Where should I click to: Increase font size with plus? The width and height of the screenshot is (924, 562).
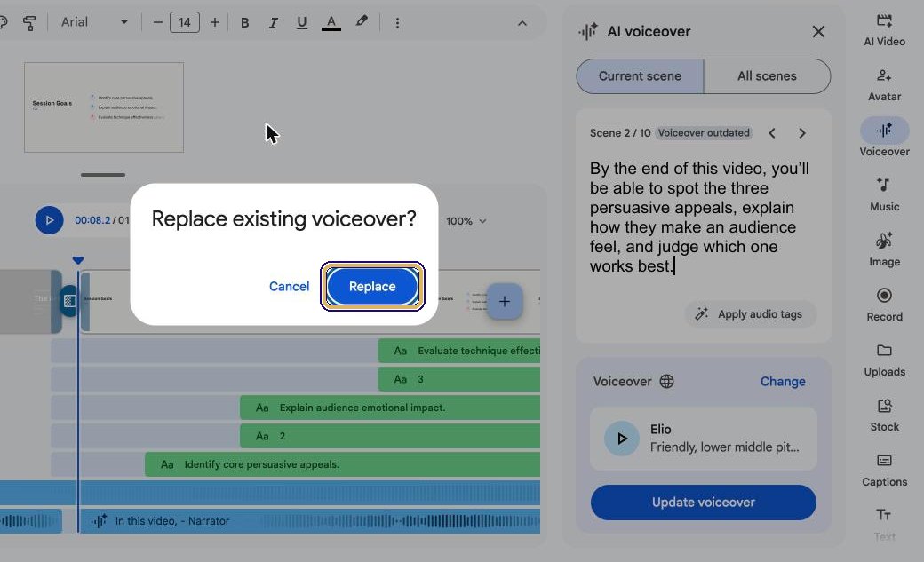point(214,22)
